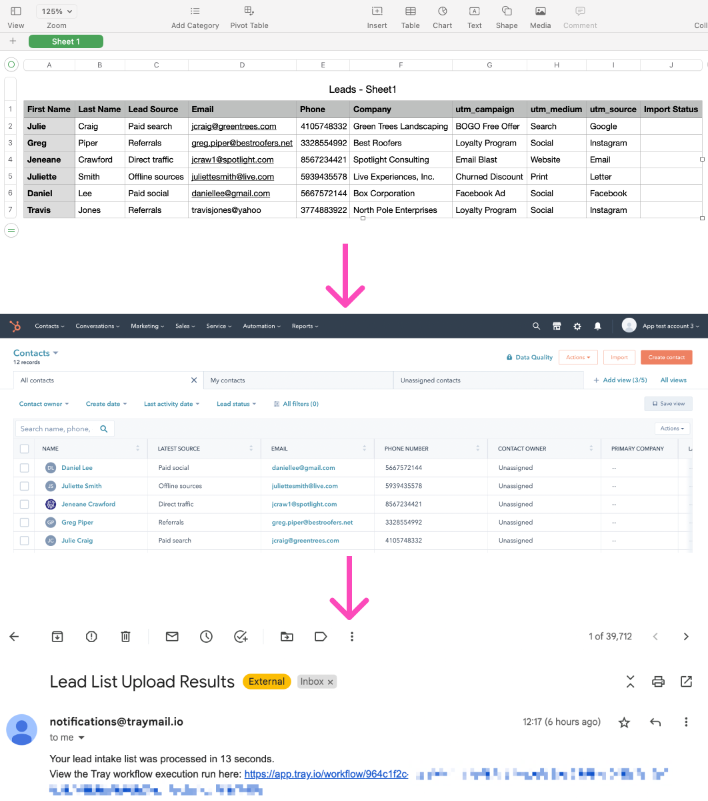Check the Juliette Smith row checkbox
Image resolution: width=708 pixels, height=801 pixels.
[25, 486]
